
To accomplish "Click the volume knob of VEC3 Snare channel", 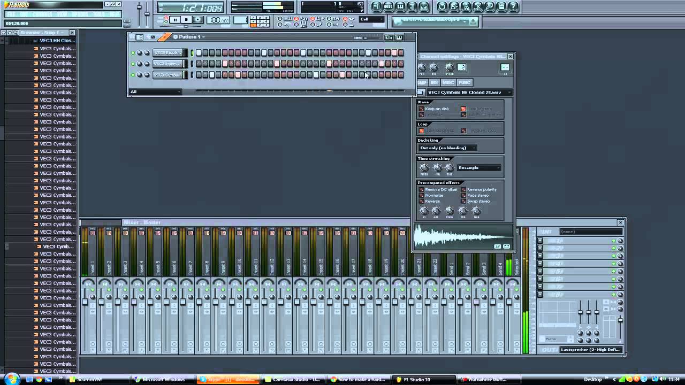I will coord(147,64).
